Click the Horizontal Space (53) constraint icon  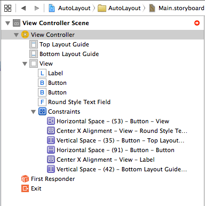[51, 121]
